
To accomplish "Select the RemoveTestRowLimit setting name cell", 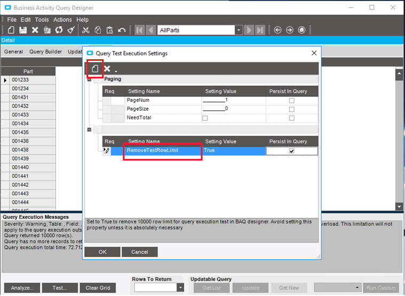I will tap(163, 150).
